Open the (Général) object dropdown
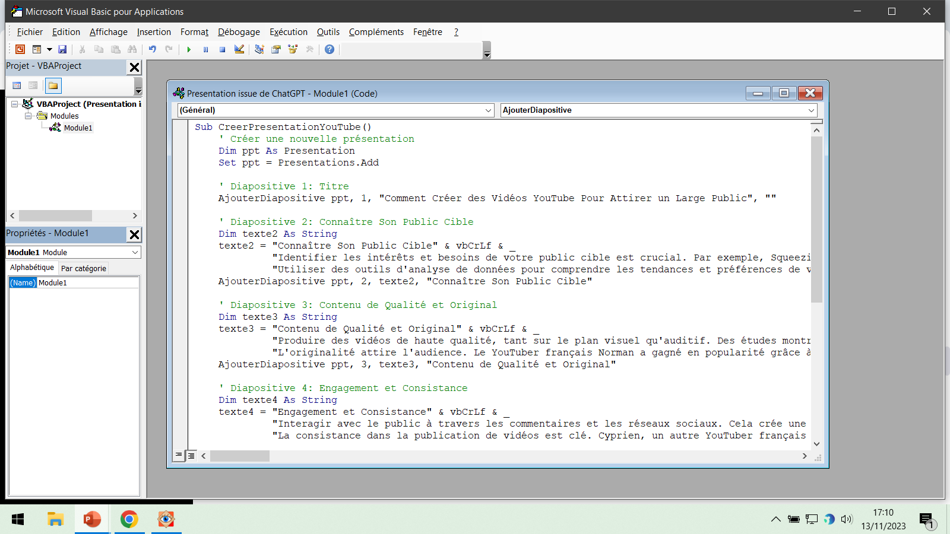This screenshot has width=950, height=534. pos(487,110)
